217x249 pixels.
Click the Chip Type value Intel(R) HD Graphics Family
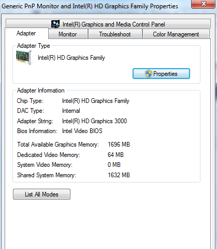(96, 101)
